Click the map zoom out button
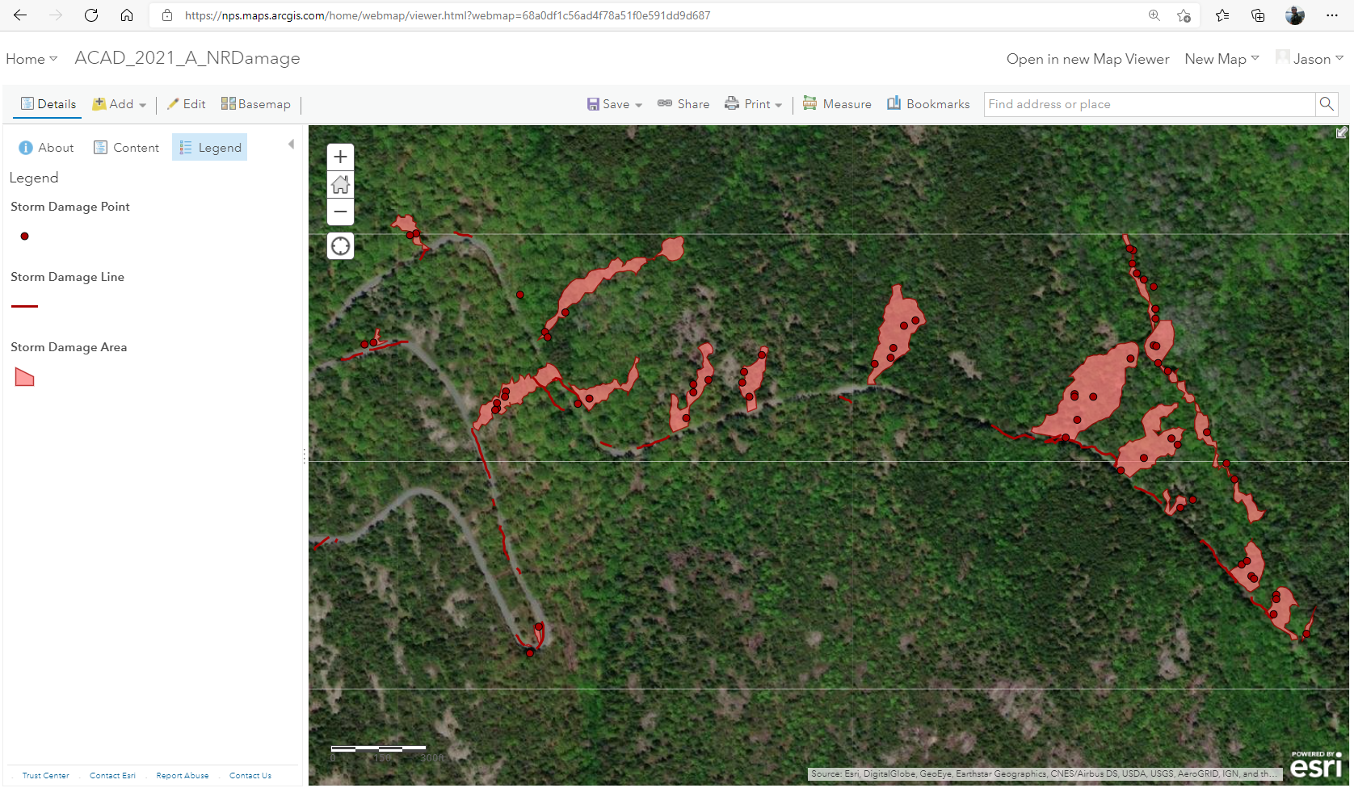 click(340, 212)
